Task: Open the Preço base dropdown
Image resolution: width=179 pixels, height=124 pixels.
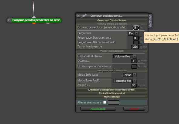Action: click(x=133, y=33)
